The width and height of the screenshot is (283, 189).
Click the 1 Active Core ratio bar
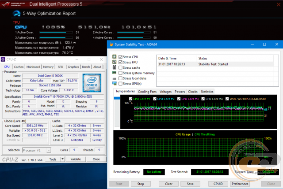click(56, 32)
